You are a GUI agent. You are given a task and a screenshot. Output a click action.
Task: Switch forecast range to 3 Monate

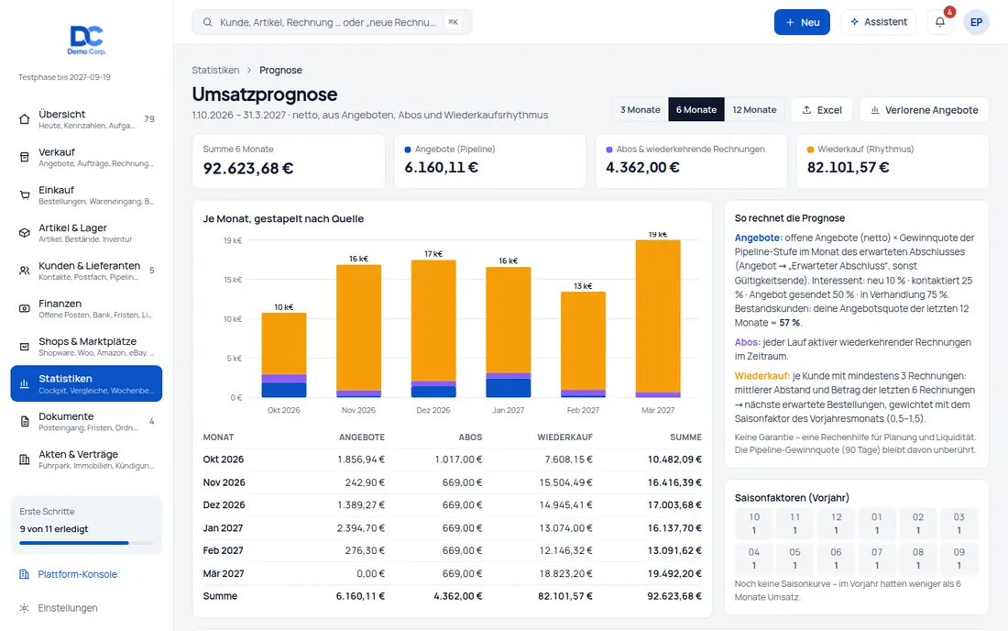641,110
